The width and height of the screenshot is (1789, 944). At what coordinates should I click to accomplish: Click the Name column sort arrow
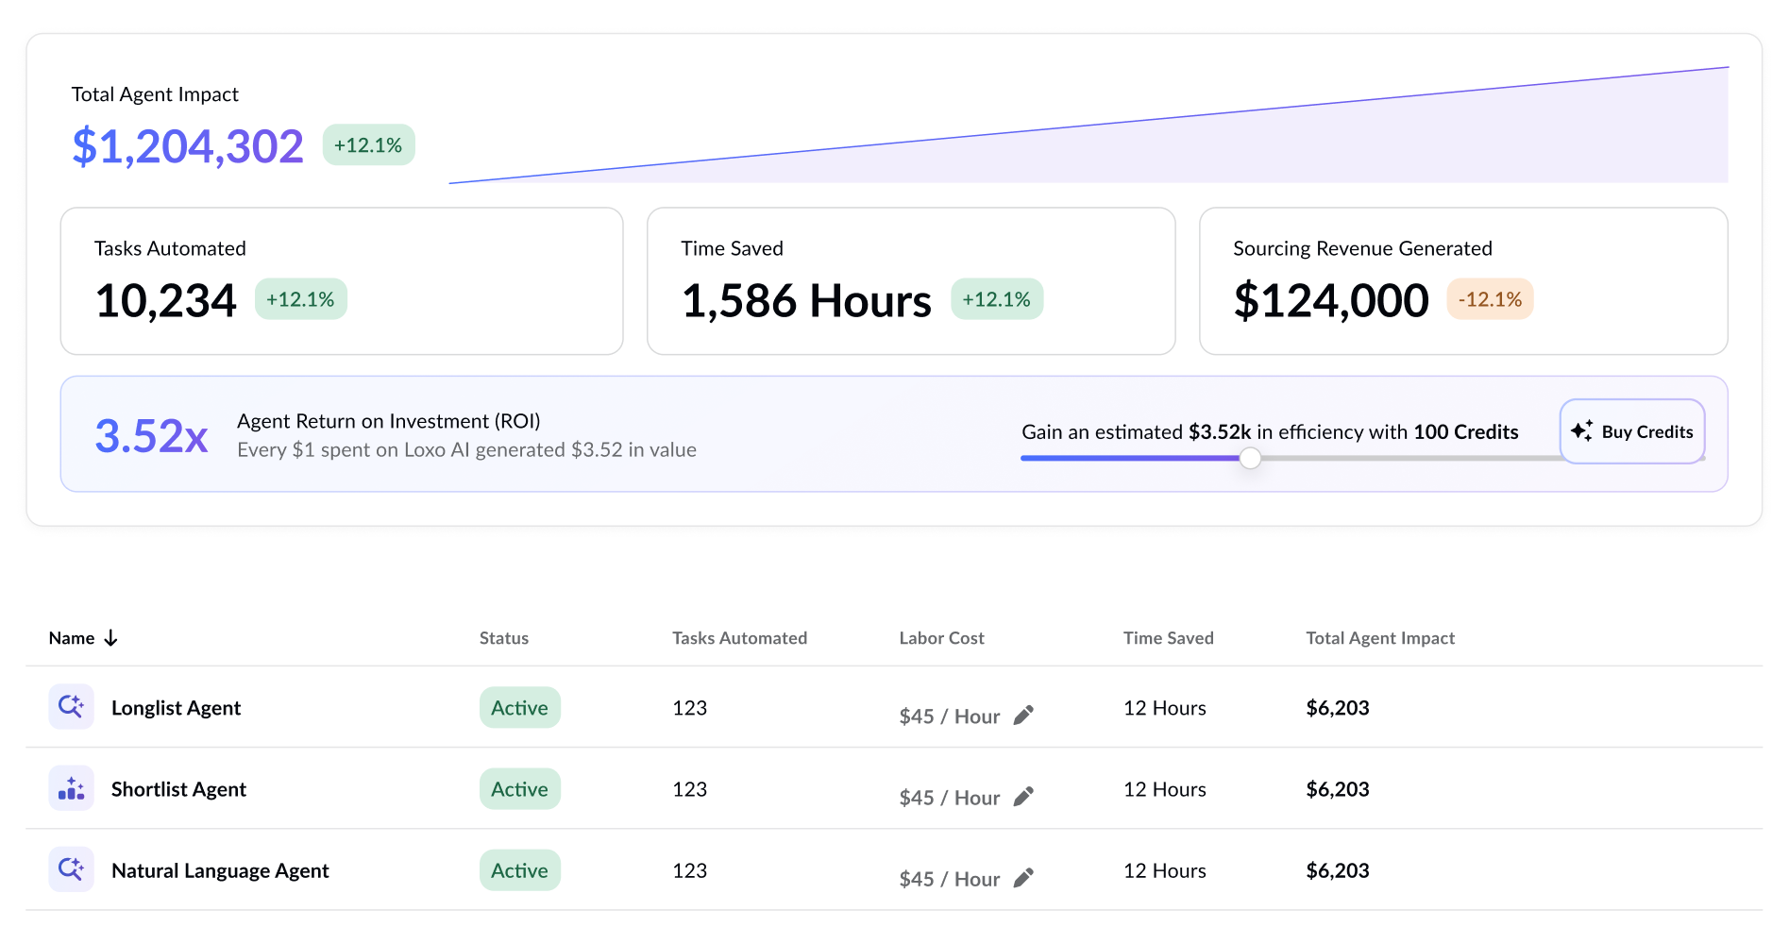[110, 638]
